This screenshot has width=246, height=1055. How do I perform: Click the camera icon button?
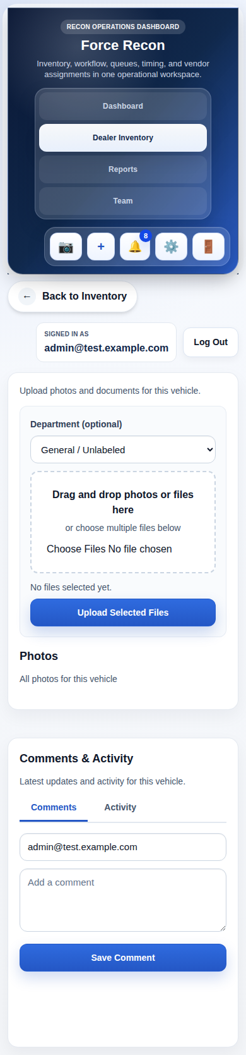[66, 247]
